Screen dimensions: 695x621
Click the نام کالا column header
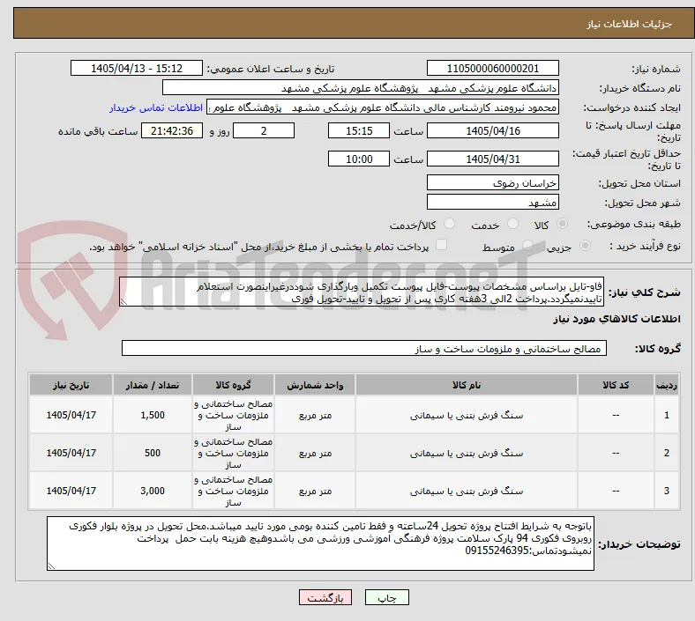[x=467, y=385]
